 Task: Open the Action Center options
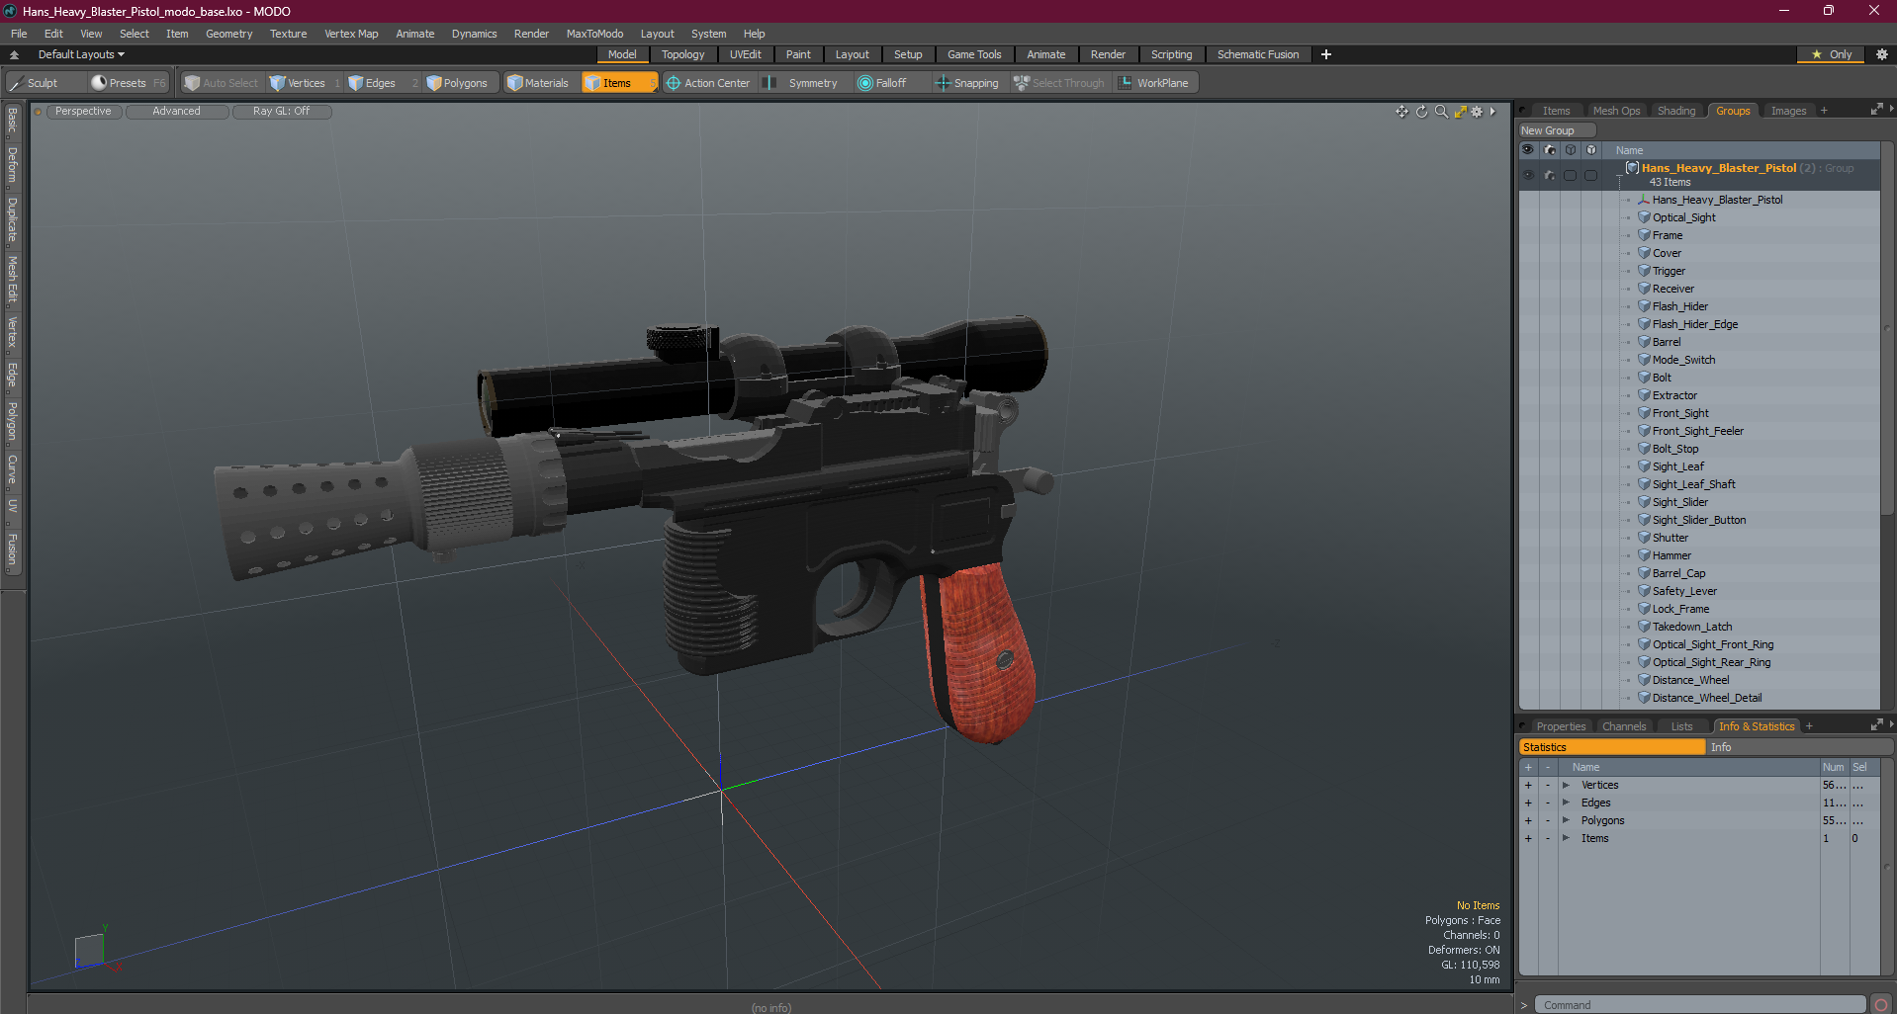tap(708, 83)
